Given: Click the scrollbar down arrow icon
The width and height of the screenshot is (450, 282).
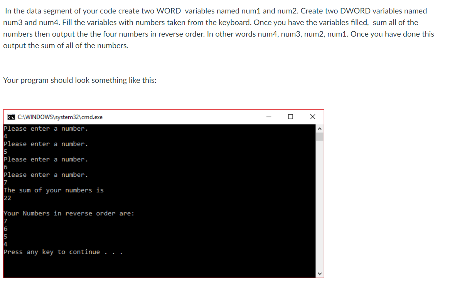Looking at the screenshot, I should (x=320, y=273).
